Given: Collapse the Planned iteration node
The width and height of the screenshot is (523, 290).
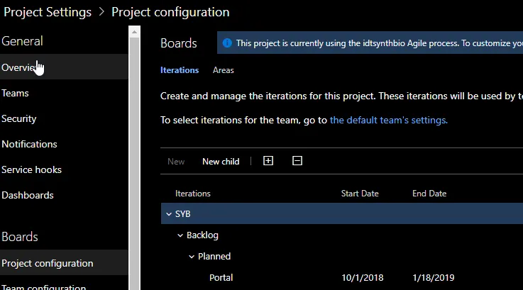Looking at the screenshot, I should (192, 257).
